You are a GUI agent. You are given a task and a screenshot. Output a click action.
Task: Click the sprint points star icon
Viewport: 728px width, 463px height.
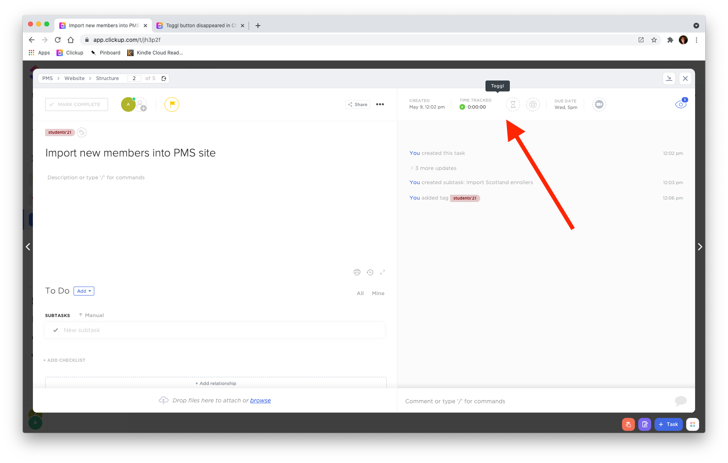point(533,104)
